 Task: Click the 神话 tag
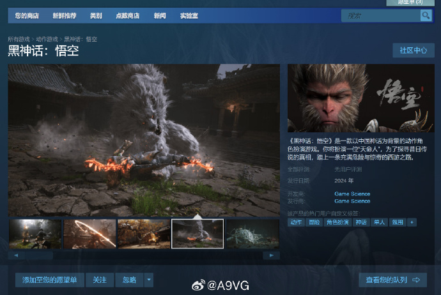tap(361, 222)
